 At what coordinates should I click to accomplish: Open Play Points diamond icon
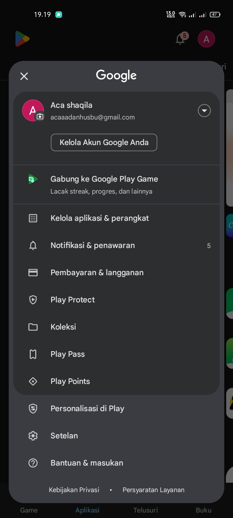(x=33, y=381)
